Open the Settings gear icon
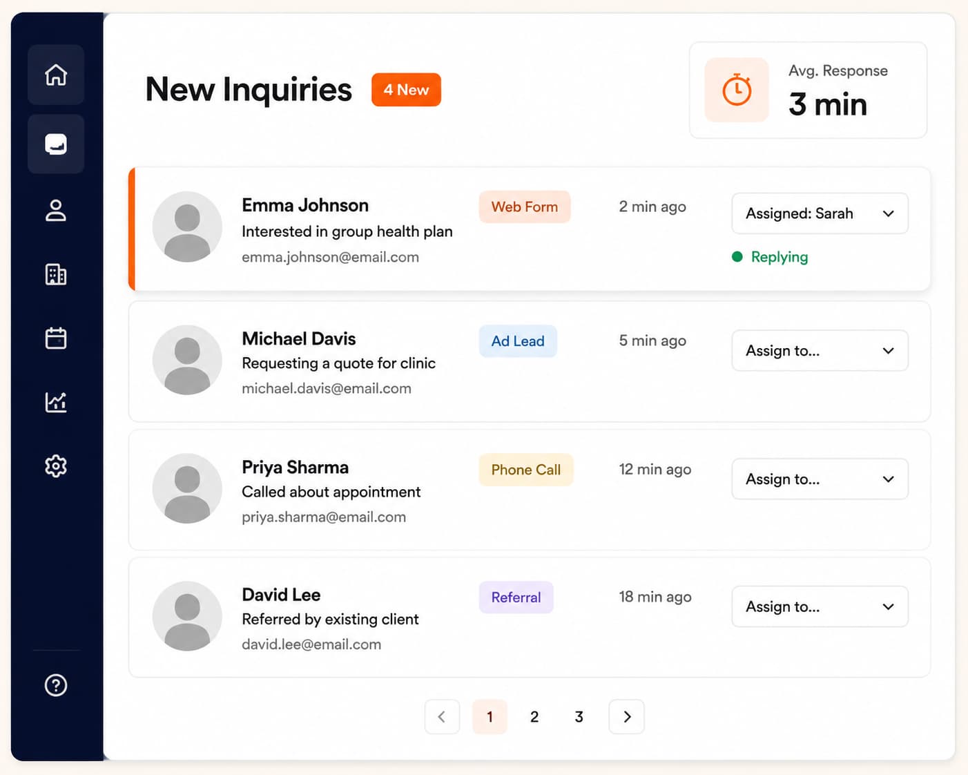This screenshot has width=968, height=775. [56, 466]
